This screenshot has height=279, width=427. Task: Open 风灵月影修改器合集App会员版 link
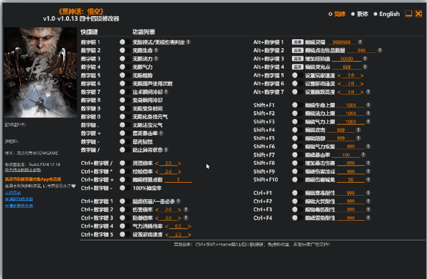(33, 179)
